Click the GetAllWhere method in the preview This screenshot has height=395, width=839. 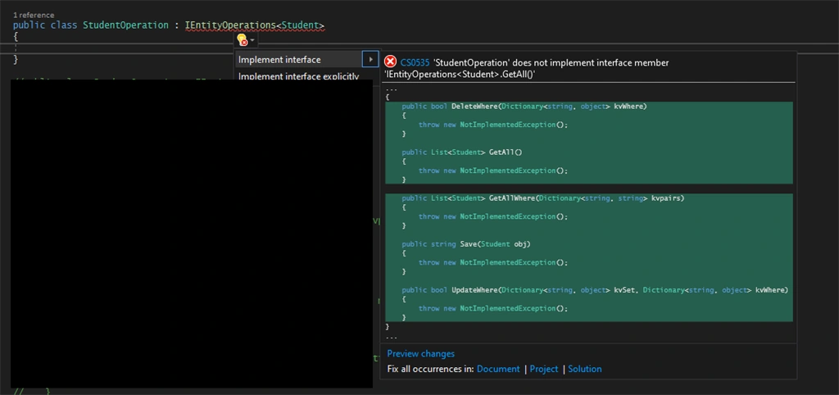tap(512, 198)
